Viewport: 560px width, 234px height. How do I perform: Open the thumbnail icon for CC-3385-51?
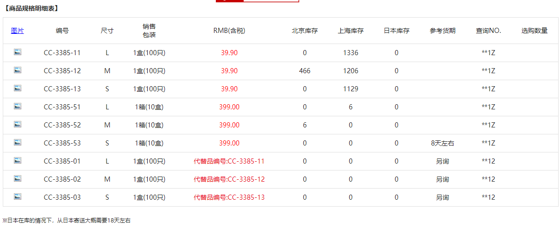pyautogui.click(x=18, y=107)
